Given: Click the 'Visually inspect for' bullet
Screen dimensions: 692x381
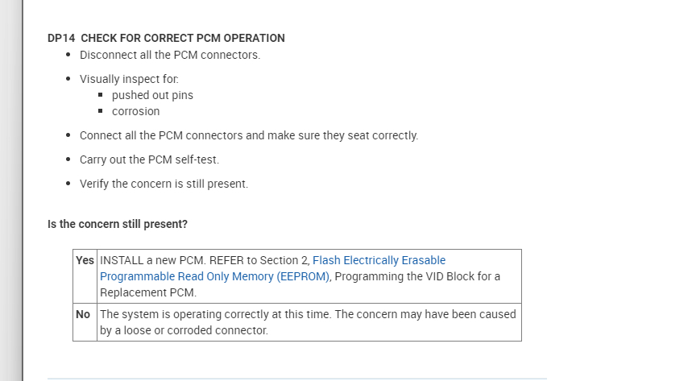Looking at the screenshot, I should (129, 79).
